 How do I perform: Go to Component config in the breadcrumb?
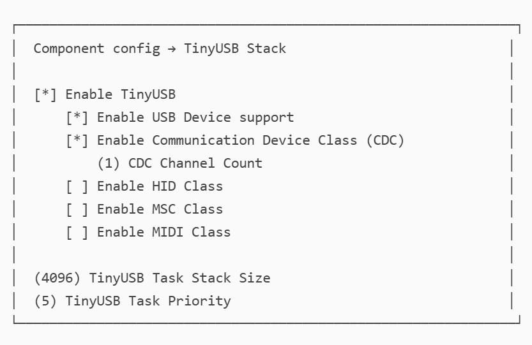click(96, 48)
